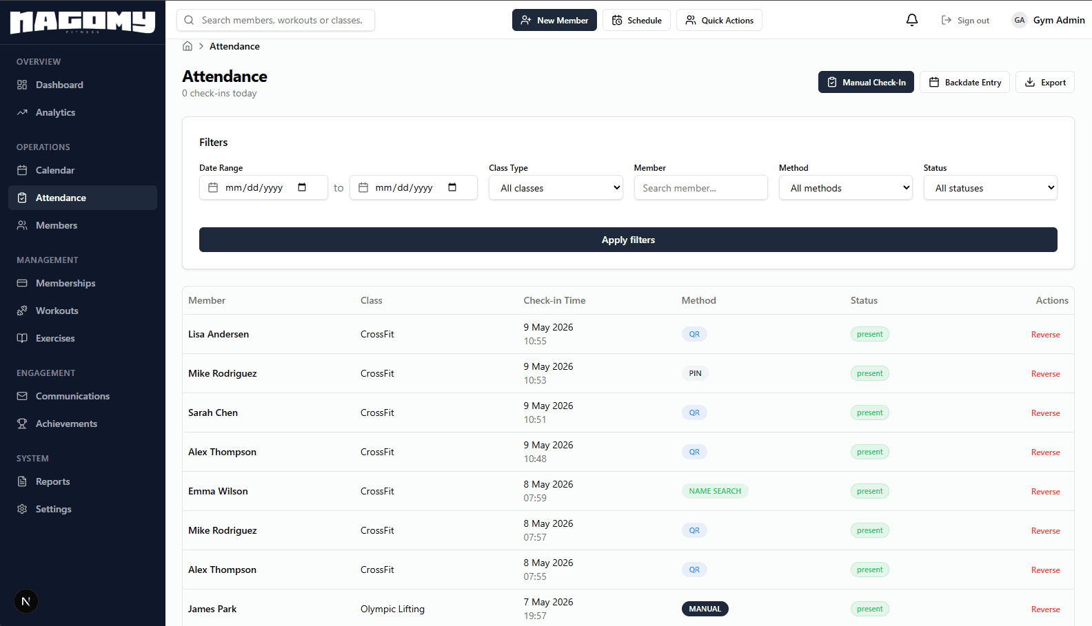This screenshot has height=626, width=1092.
Task: Click the Memberships card icon
Action: [22, 283]
